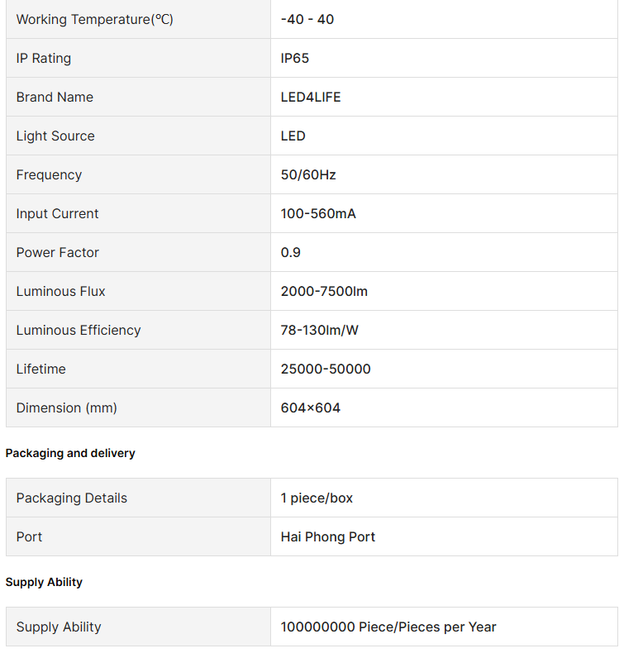This screenshot has height=653, width=624.
Task: Click the Power Factor 0.9 value
Action: tap(291, 252)
